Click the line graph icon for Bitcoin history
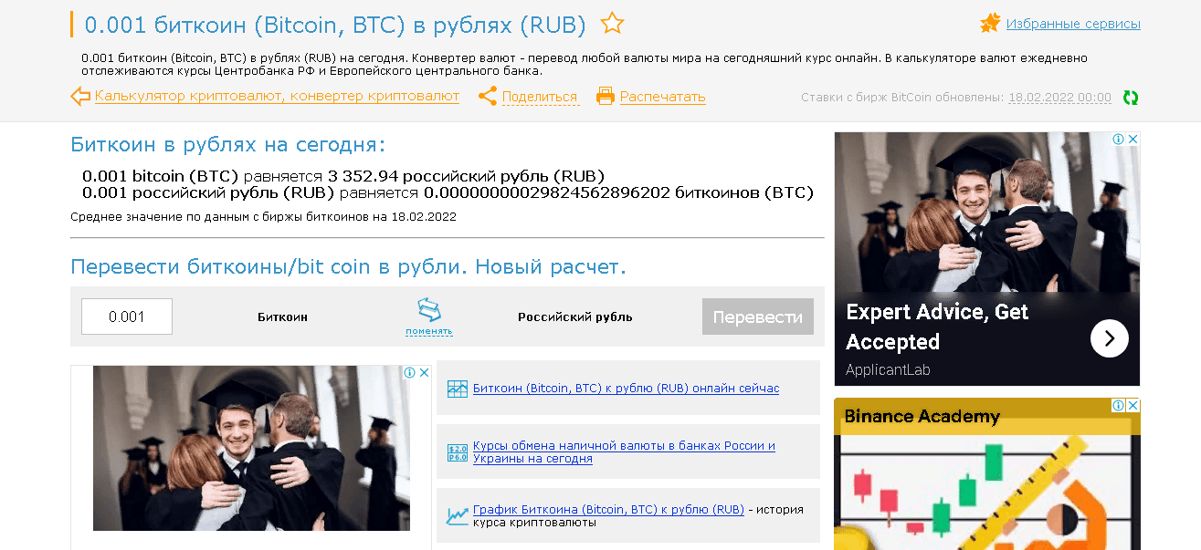Image resolution: width=1201 pixels, height=550 pixels. [457, 516]
